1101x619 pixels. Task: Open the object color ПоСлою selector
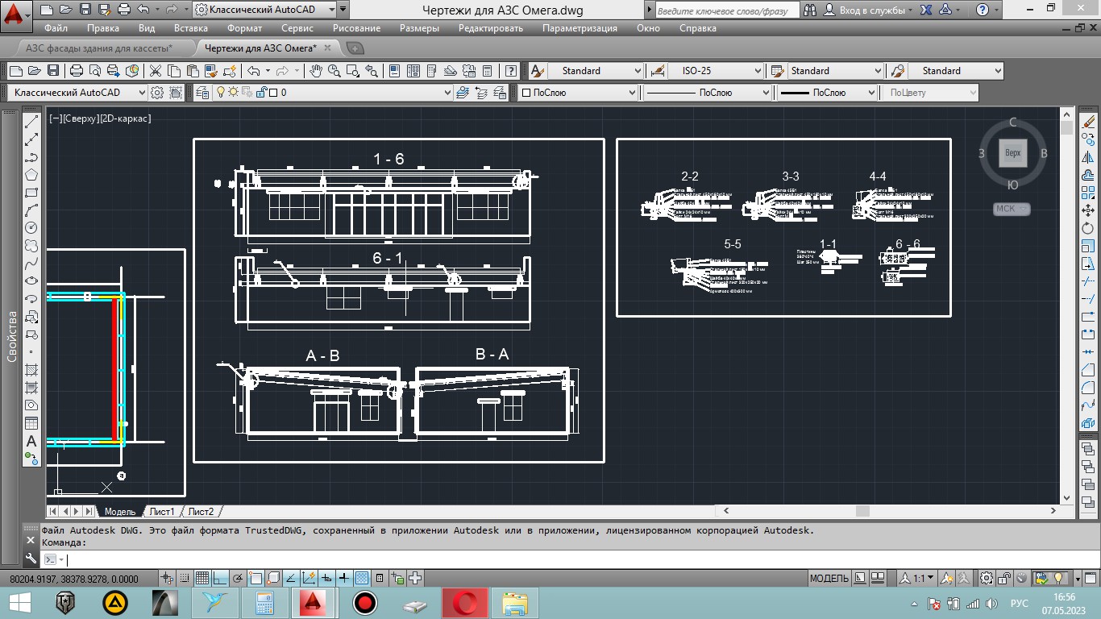[578, 93]
